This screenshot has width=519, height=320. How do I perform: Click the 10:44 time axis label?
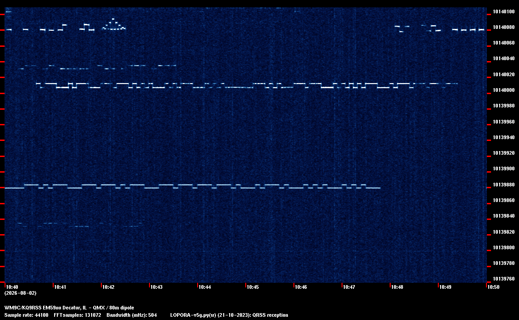[204, 287]
